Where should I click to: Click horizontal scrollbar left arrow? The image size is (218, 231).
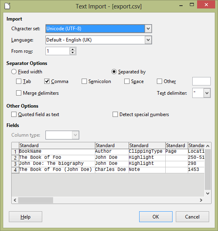coord(15,200)
